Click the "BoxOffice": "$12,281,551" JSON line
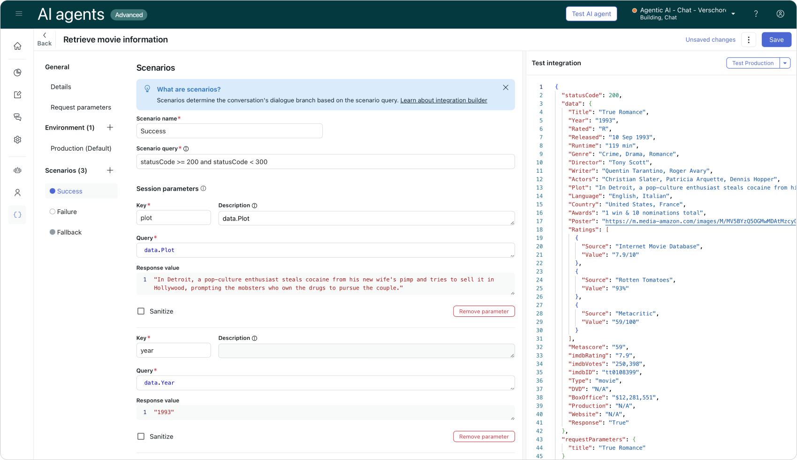Screen dimensions: 797x460 tap(614, 398)
